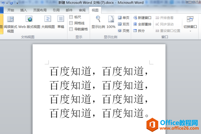The width and height of the screenshot is (201, 134).
Task: Open the blue File tab
Action: pyautogui.click(x=2, y=10)
